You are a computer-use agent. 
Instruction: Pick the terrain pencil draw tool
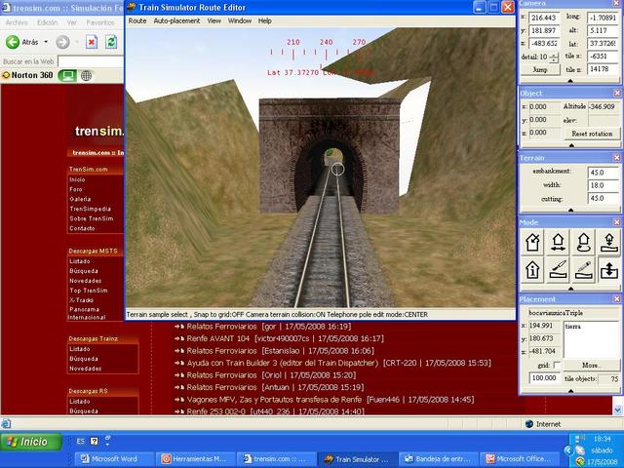coord(584,269)
